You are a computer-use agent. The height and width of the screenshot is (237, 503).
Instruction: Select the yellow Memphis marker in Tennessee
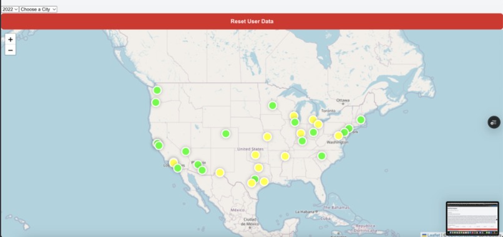click(285, 156)
